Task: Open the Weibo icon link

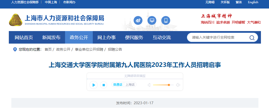Action: 138,21
